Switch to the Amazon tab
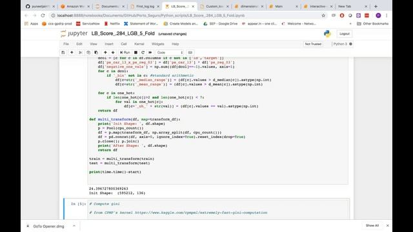413x232 pixels. pyautogui.click(x=75, y=6)
